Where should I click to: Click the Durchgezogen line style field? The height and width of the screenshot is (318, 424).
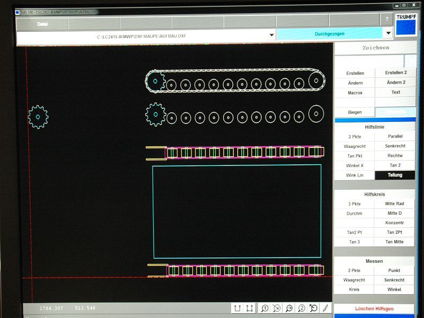point(329,34)
